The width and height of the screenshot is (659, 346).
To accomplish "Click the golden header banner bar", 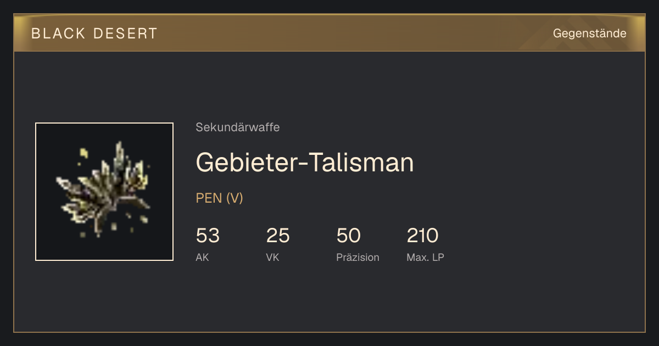I will 329,33.
